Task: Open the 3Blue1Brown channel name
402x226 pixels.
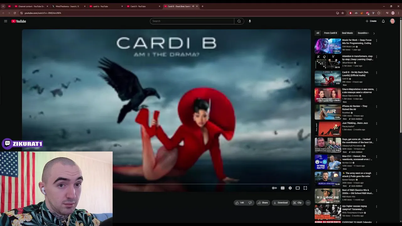Action: (x=348, y=63)
